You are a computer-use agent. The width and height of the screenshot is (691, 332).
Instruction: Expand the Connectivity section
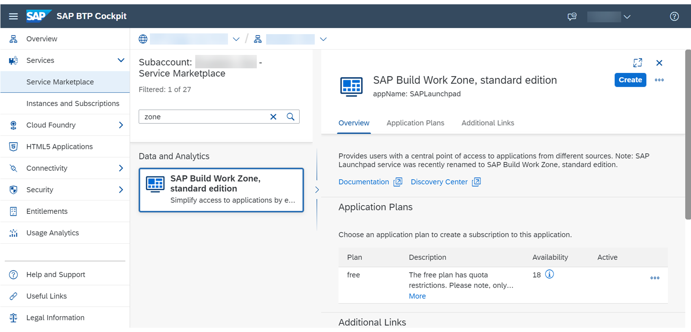pos(121,168)
